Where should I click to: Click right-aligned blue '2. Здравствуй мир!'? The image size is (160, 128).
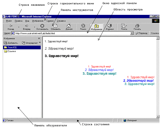pos(138,81)
